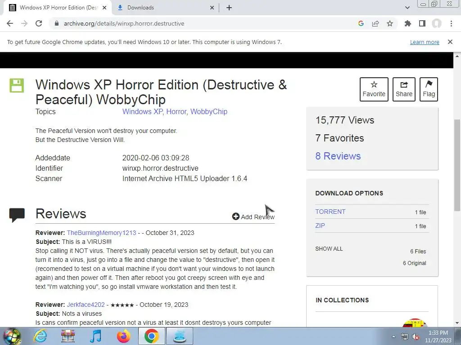Viewport: 461px width, 345px height.
Task: Open the tab search chevron
Action: (x=407, y=8)
